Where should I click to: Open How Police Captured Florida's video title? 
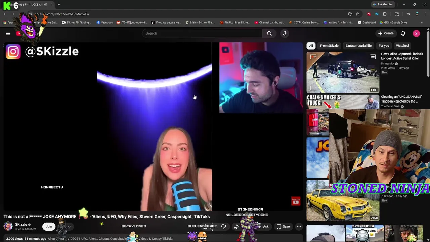click(x=402, y=56)
